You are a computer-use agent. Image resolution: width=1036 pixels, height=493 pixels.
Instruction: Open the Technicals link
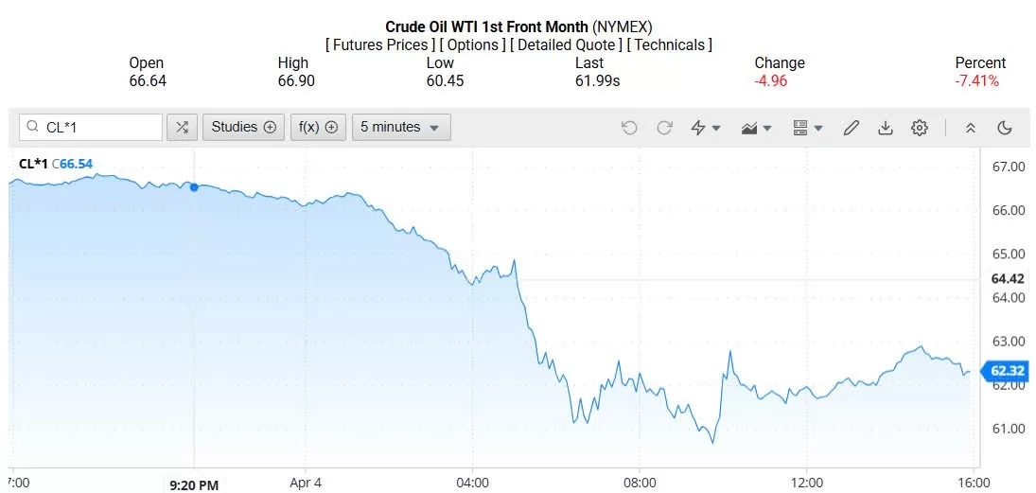(x=671, y=44)
